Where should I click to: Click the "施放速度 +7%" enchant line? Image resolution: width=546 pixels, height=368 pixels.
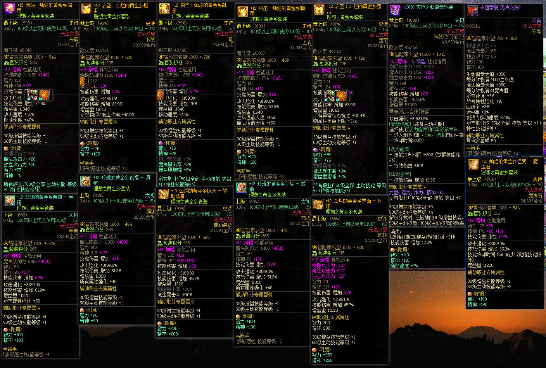[404, 266]
